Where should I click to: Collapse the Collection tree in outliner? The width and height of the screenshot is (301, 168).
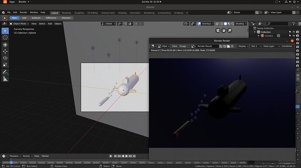(255, 32)
